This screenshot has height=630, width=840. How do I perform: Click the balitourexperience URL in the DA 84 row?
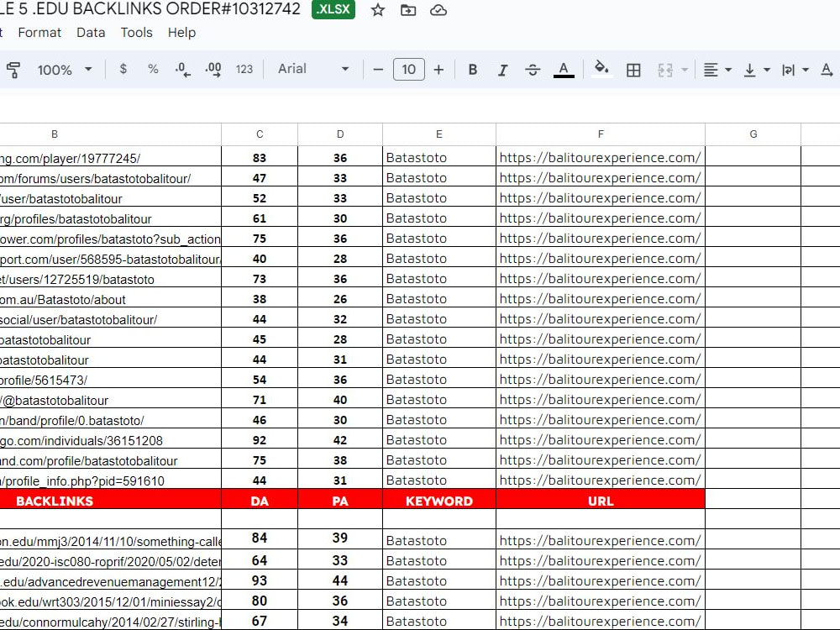click(x=600, y=540)
